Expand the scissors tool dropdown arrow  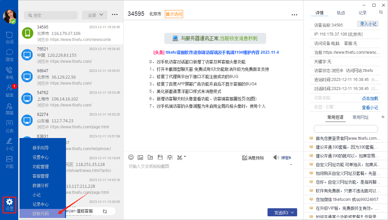point(185,157)
